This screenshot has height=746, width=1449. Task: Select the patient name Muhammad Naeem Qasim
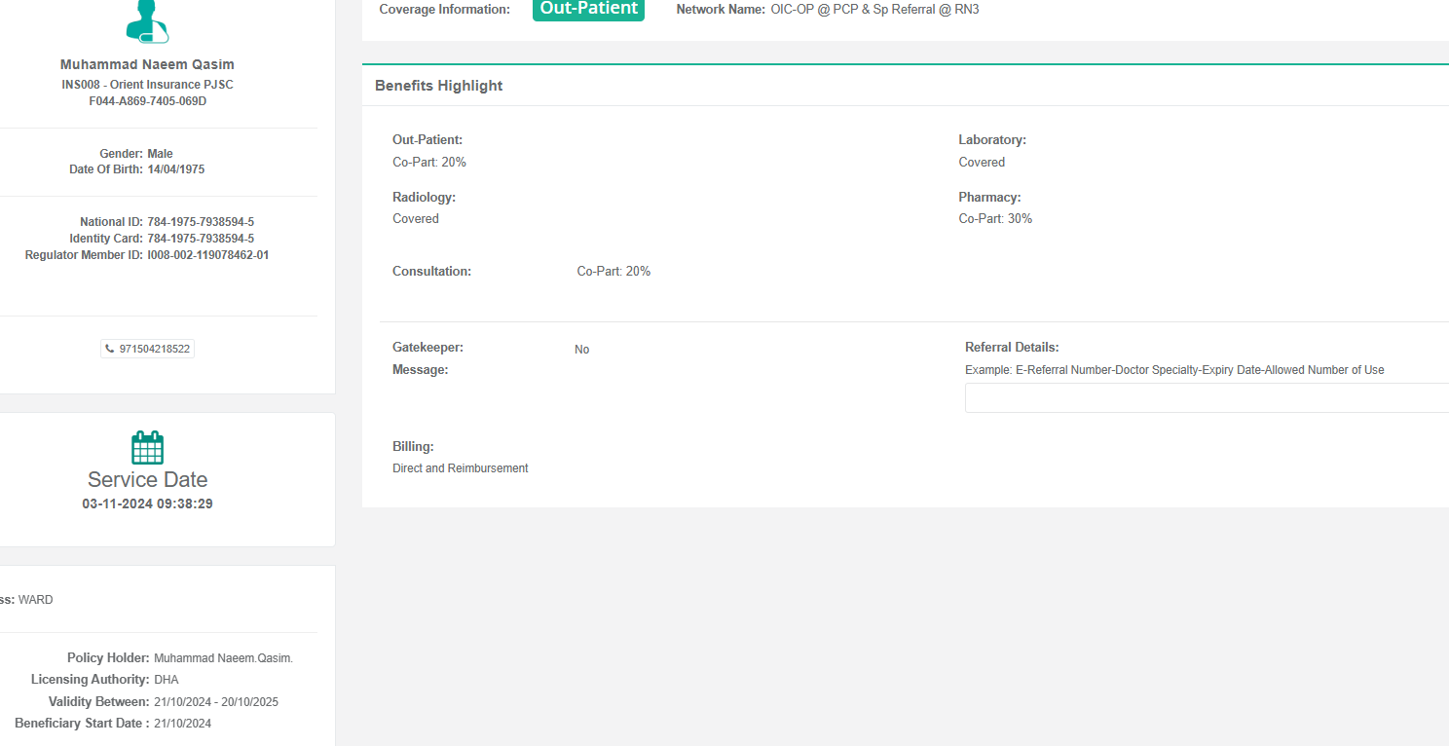(x=147, y=65)
